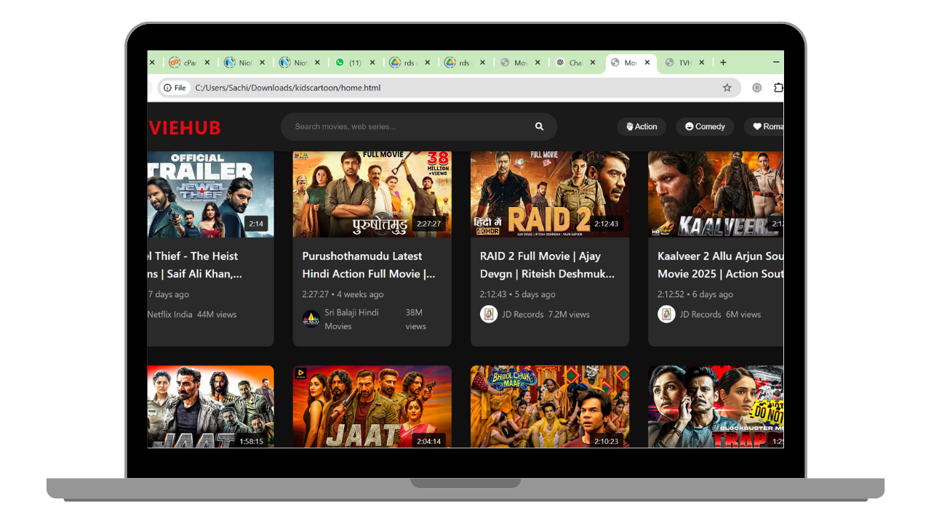Image resolution: width=931 pixels, height=523 pixels.
Task: Open a new browser tab with plus icon
Action: point(723,62)
